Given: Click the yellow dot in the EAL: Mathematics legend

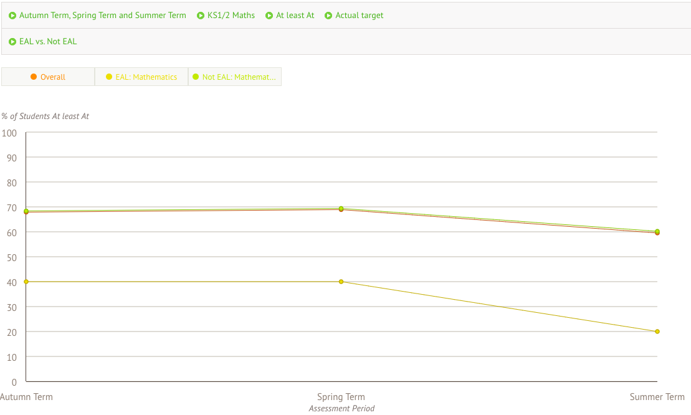Looking at the screenshot, I should point(109,77).
